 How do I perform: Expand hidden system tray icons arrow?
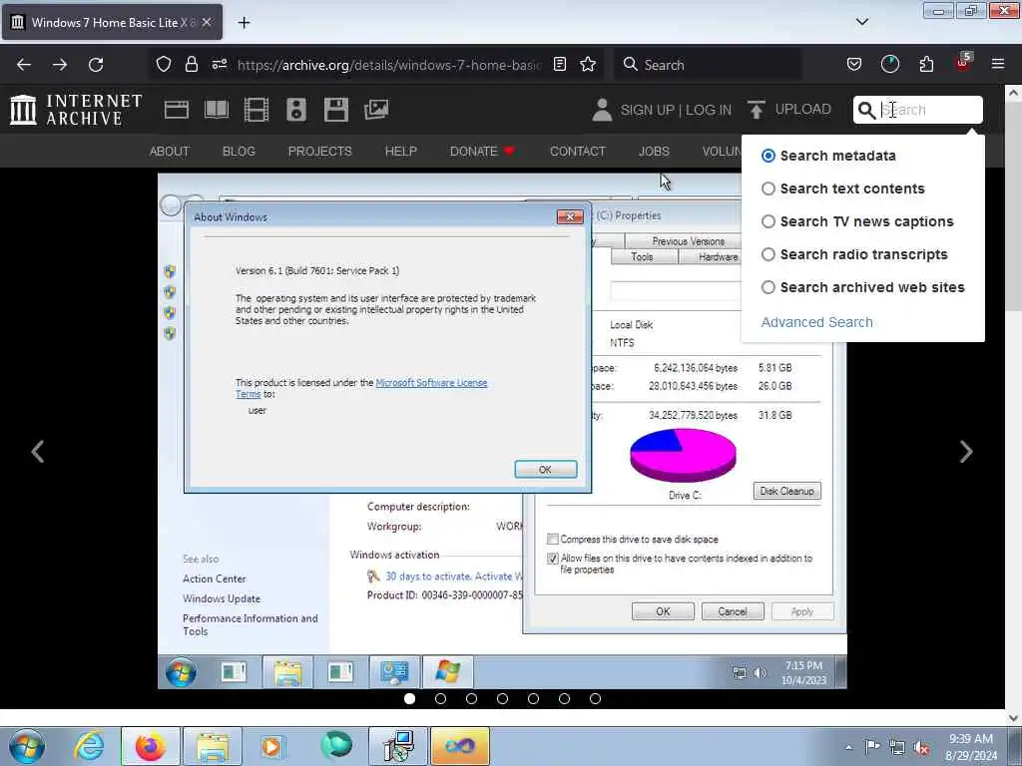848,747
